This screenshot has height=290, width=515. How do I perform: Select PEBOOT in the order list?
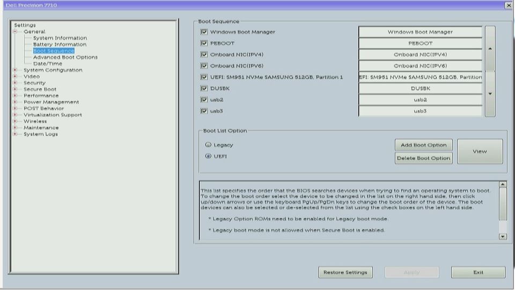click(421, 43)
